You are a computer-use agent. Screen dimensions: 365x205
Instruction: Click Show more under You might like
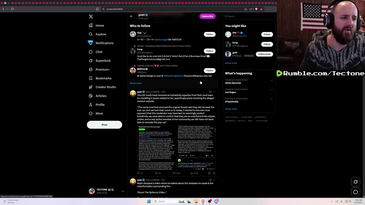click(231, 63)
